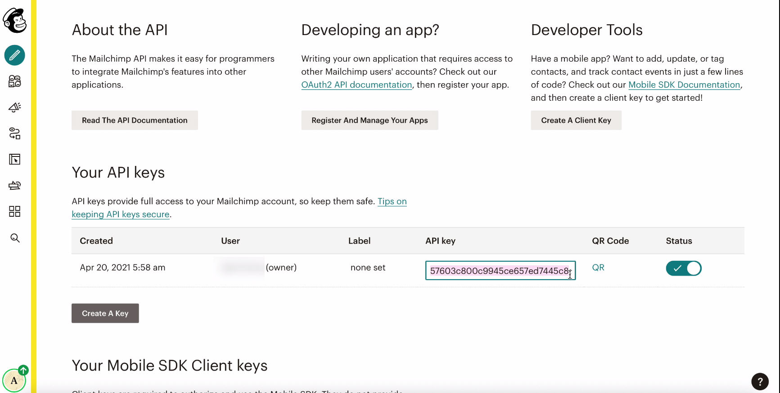The height and width of the screenshot is (393, 780).
Task: Click the '(owner)' user text
Action: coord(281,268)
